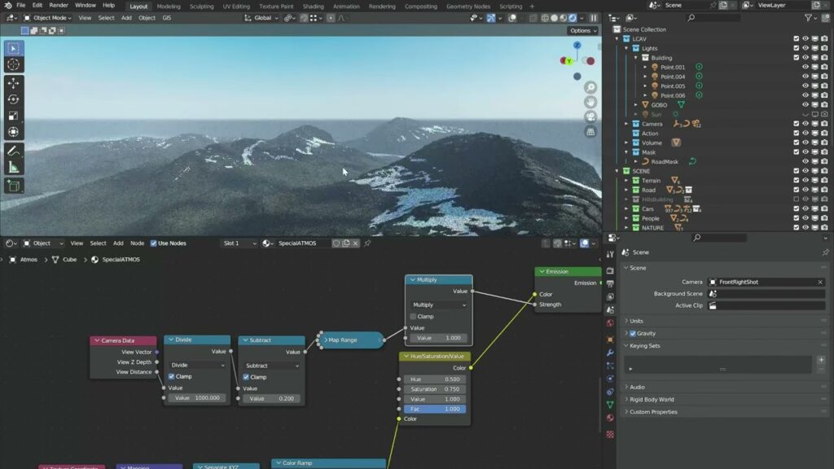This screenshot has height=469, width=834.
Task: Click the outliner search field
Action: pos(713,18)
